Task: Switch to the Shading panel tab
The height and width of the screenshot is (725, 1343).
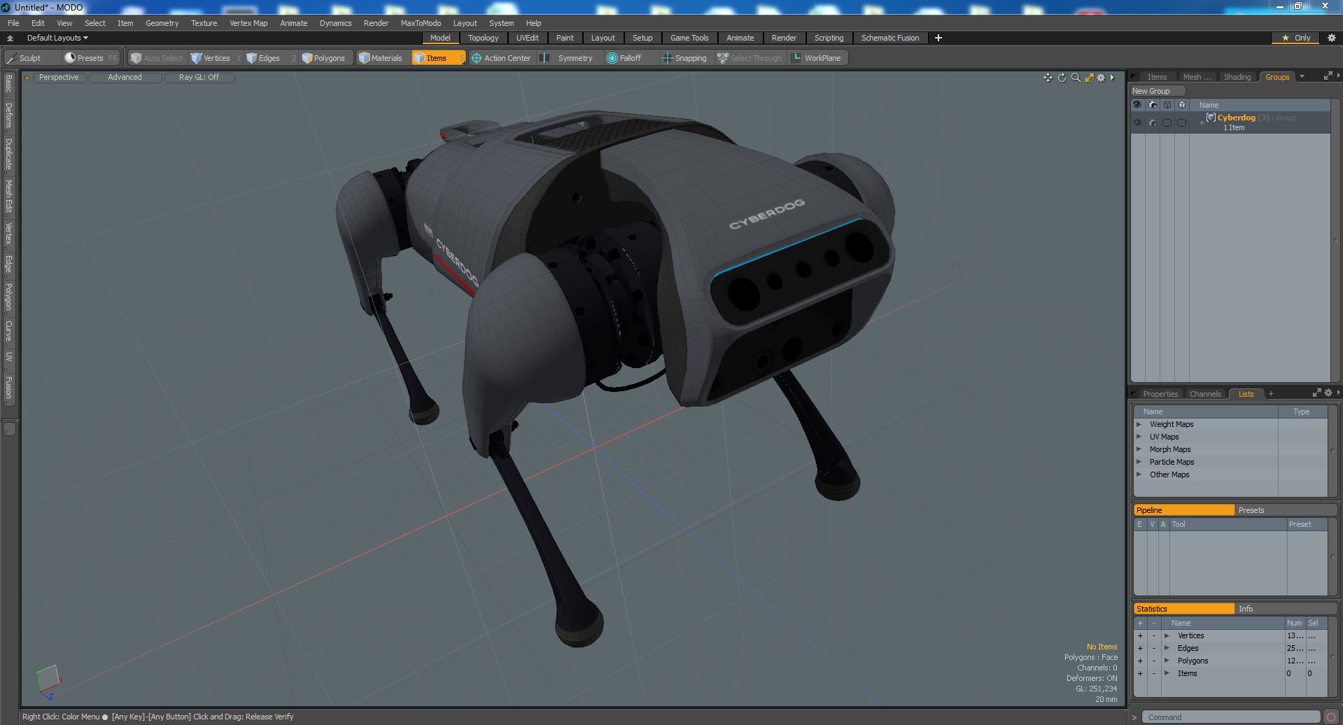Action: click(x=1237, y=77)
